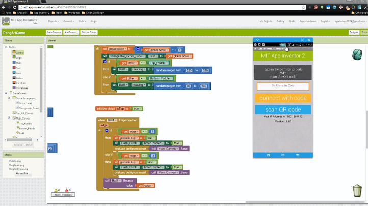This screenshot has height=206, width=368.
Task: Collapse the Main_Canvas tree node
Action: (10, 118)
